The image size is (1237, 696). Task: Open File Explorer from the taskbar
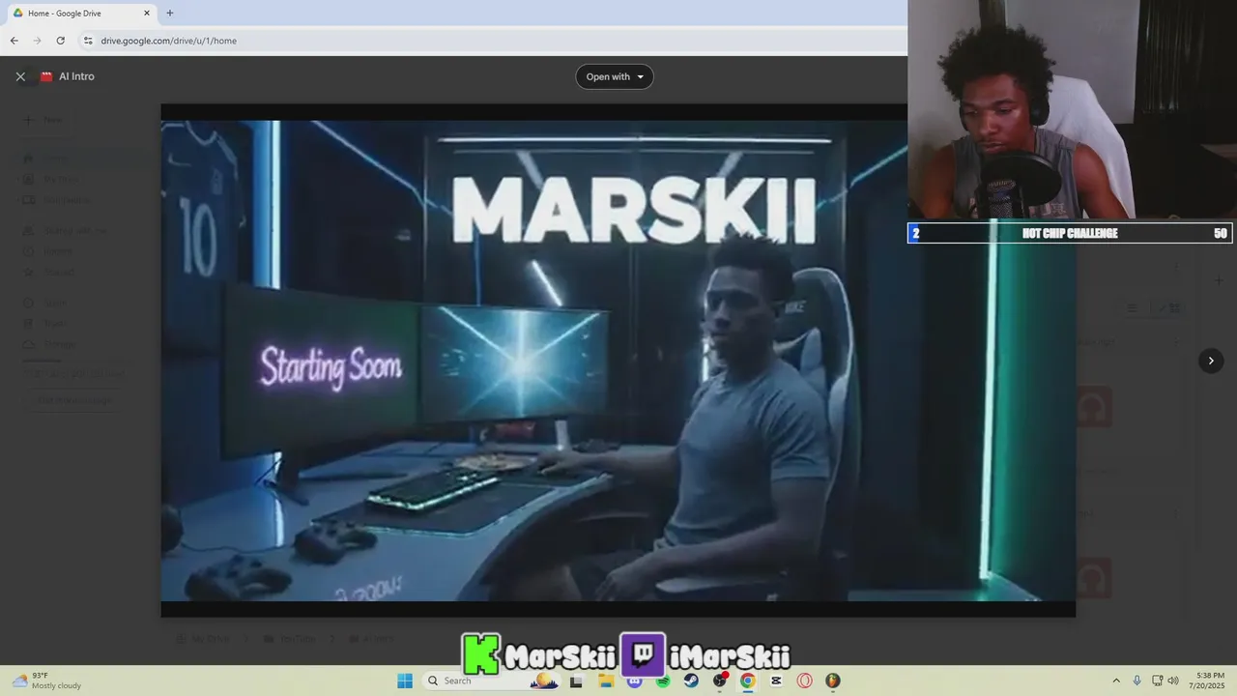click(606, 681)
